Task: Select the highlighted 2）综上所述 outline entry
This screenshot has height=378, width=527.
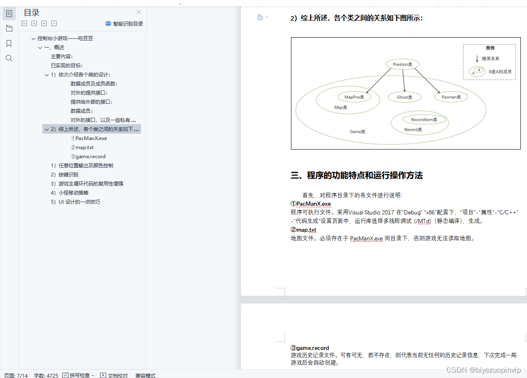Action: click(x=92, y=129)
